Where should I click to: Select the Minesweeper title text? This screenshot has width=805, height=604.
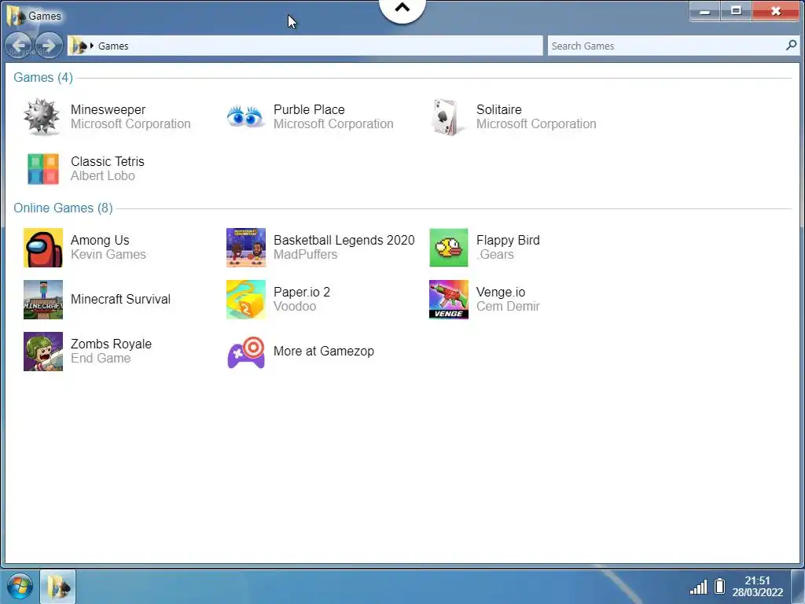108,110
